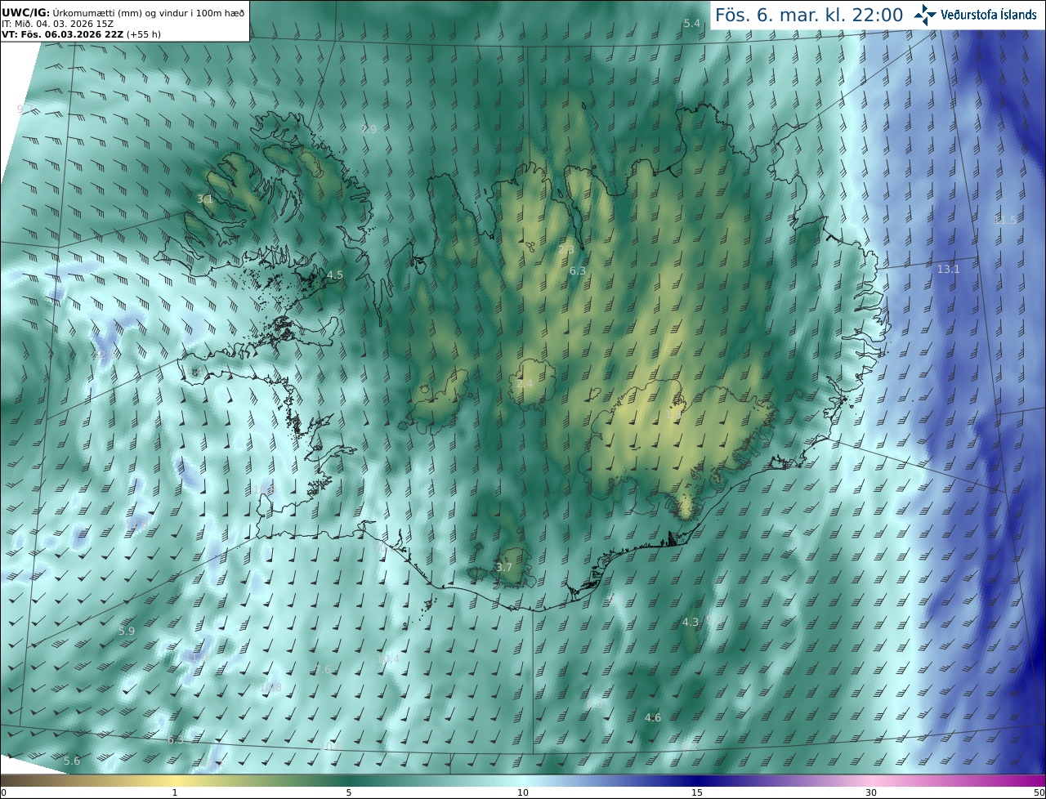Image resolution: width=1046 pixels, height=799 pixels.
Task: Click the 4.3 value south of Iceland
Action: coord(691,622)
